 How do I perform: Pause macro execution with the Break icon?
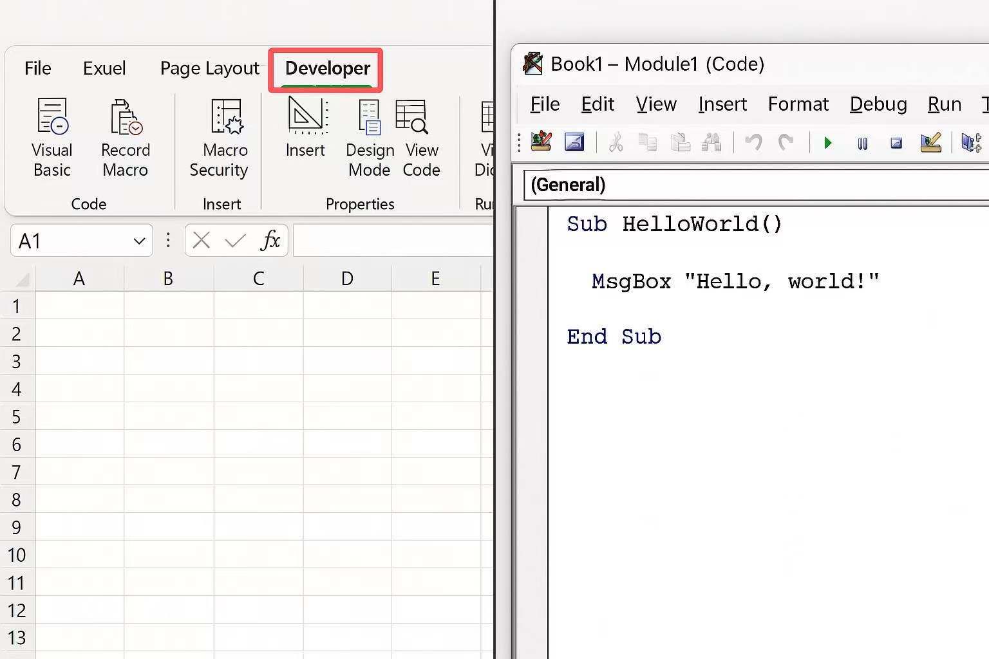[862, 142]
